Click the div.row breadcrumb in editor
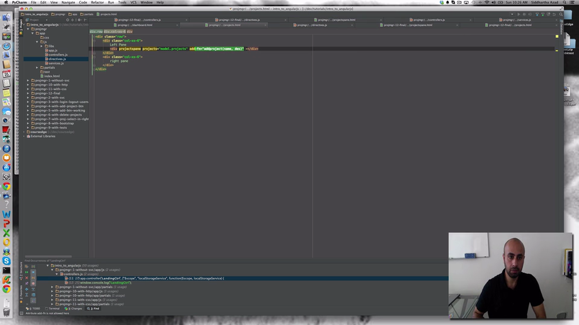Viewport: 579px width, 325px height. click(x=96, y=32)
